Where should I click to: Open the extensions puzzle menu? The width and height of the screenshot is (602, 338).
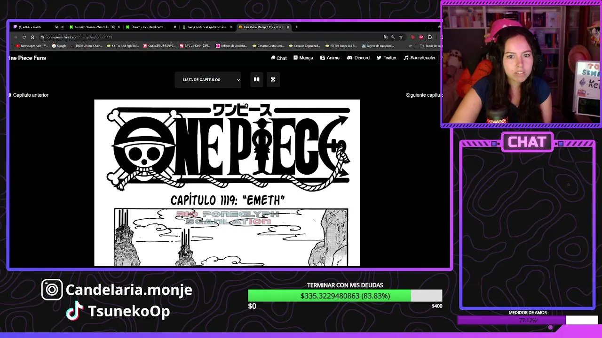tap(429, 37)
